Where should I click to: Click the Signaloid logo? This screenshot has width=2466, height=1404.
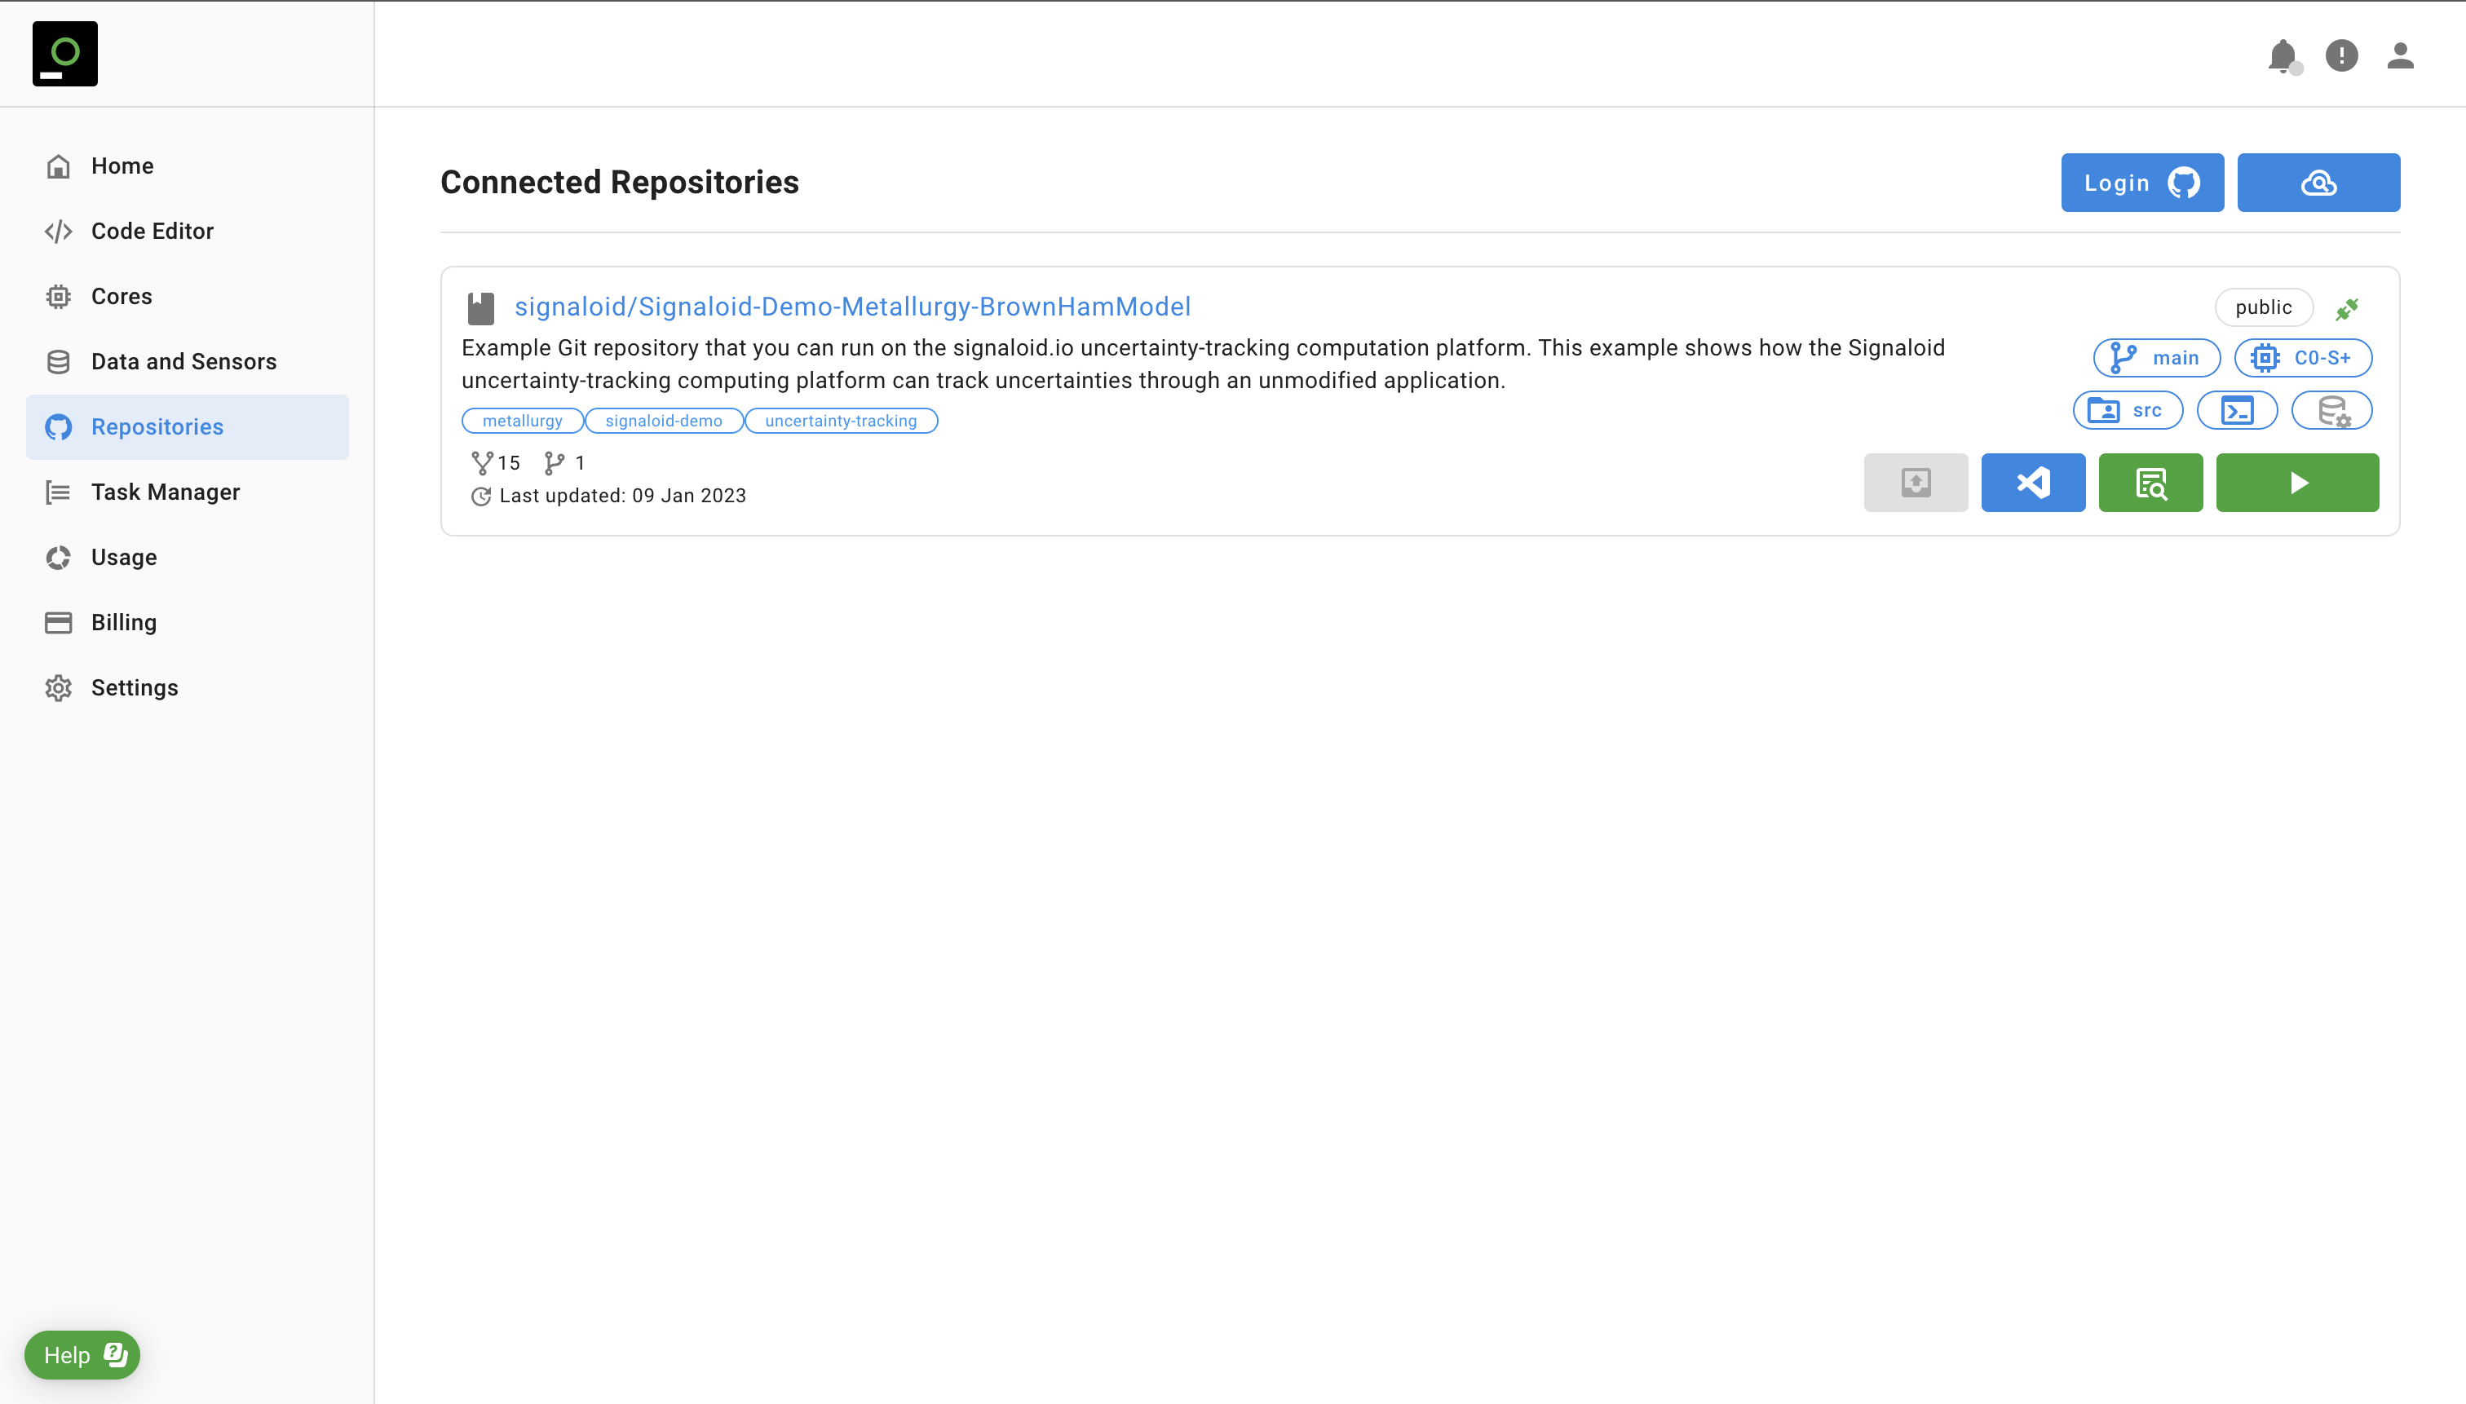64,54
